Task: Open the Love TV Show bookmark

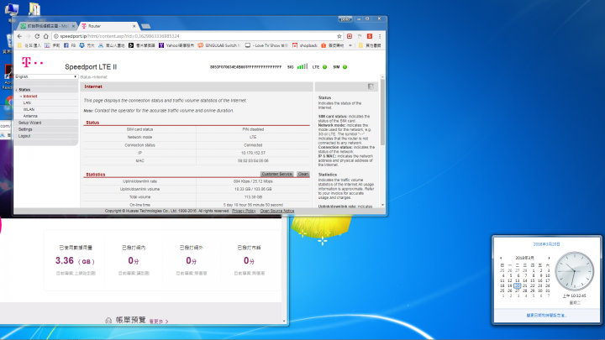Action: pos(266,45)
